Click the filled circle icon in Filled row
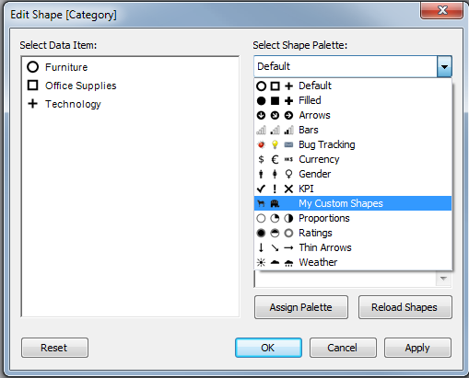Image resolution: width=469 pixels, height=378 pixels. [x=261, y=100]
